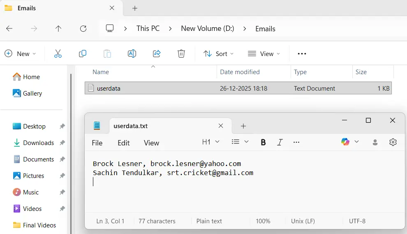Select the Emails Explorer tab

(61, 8)
